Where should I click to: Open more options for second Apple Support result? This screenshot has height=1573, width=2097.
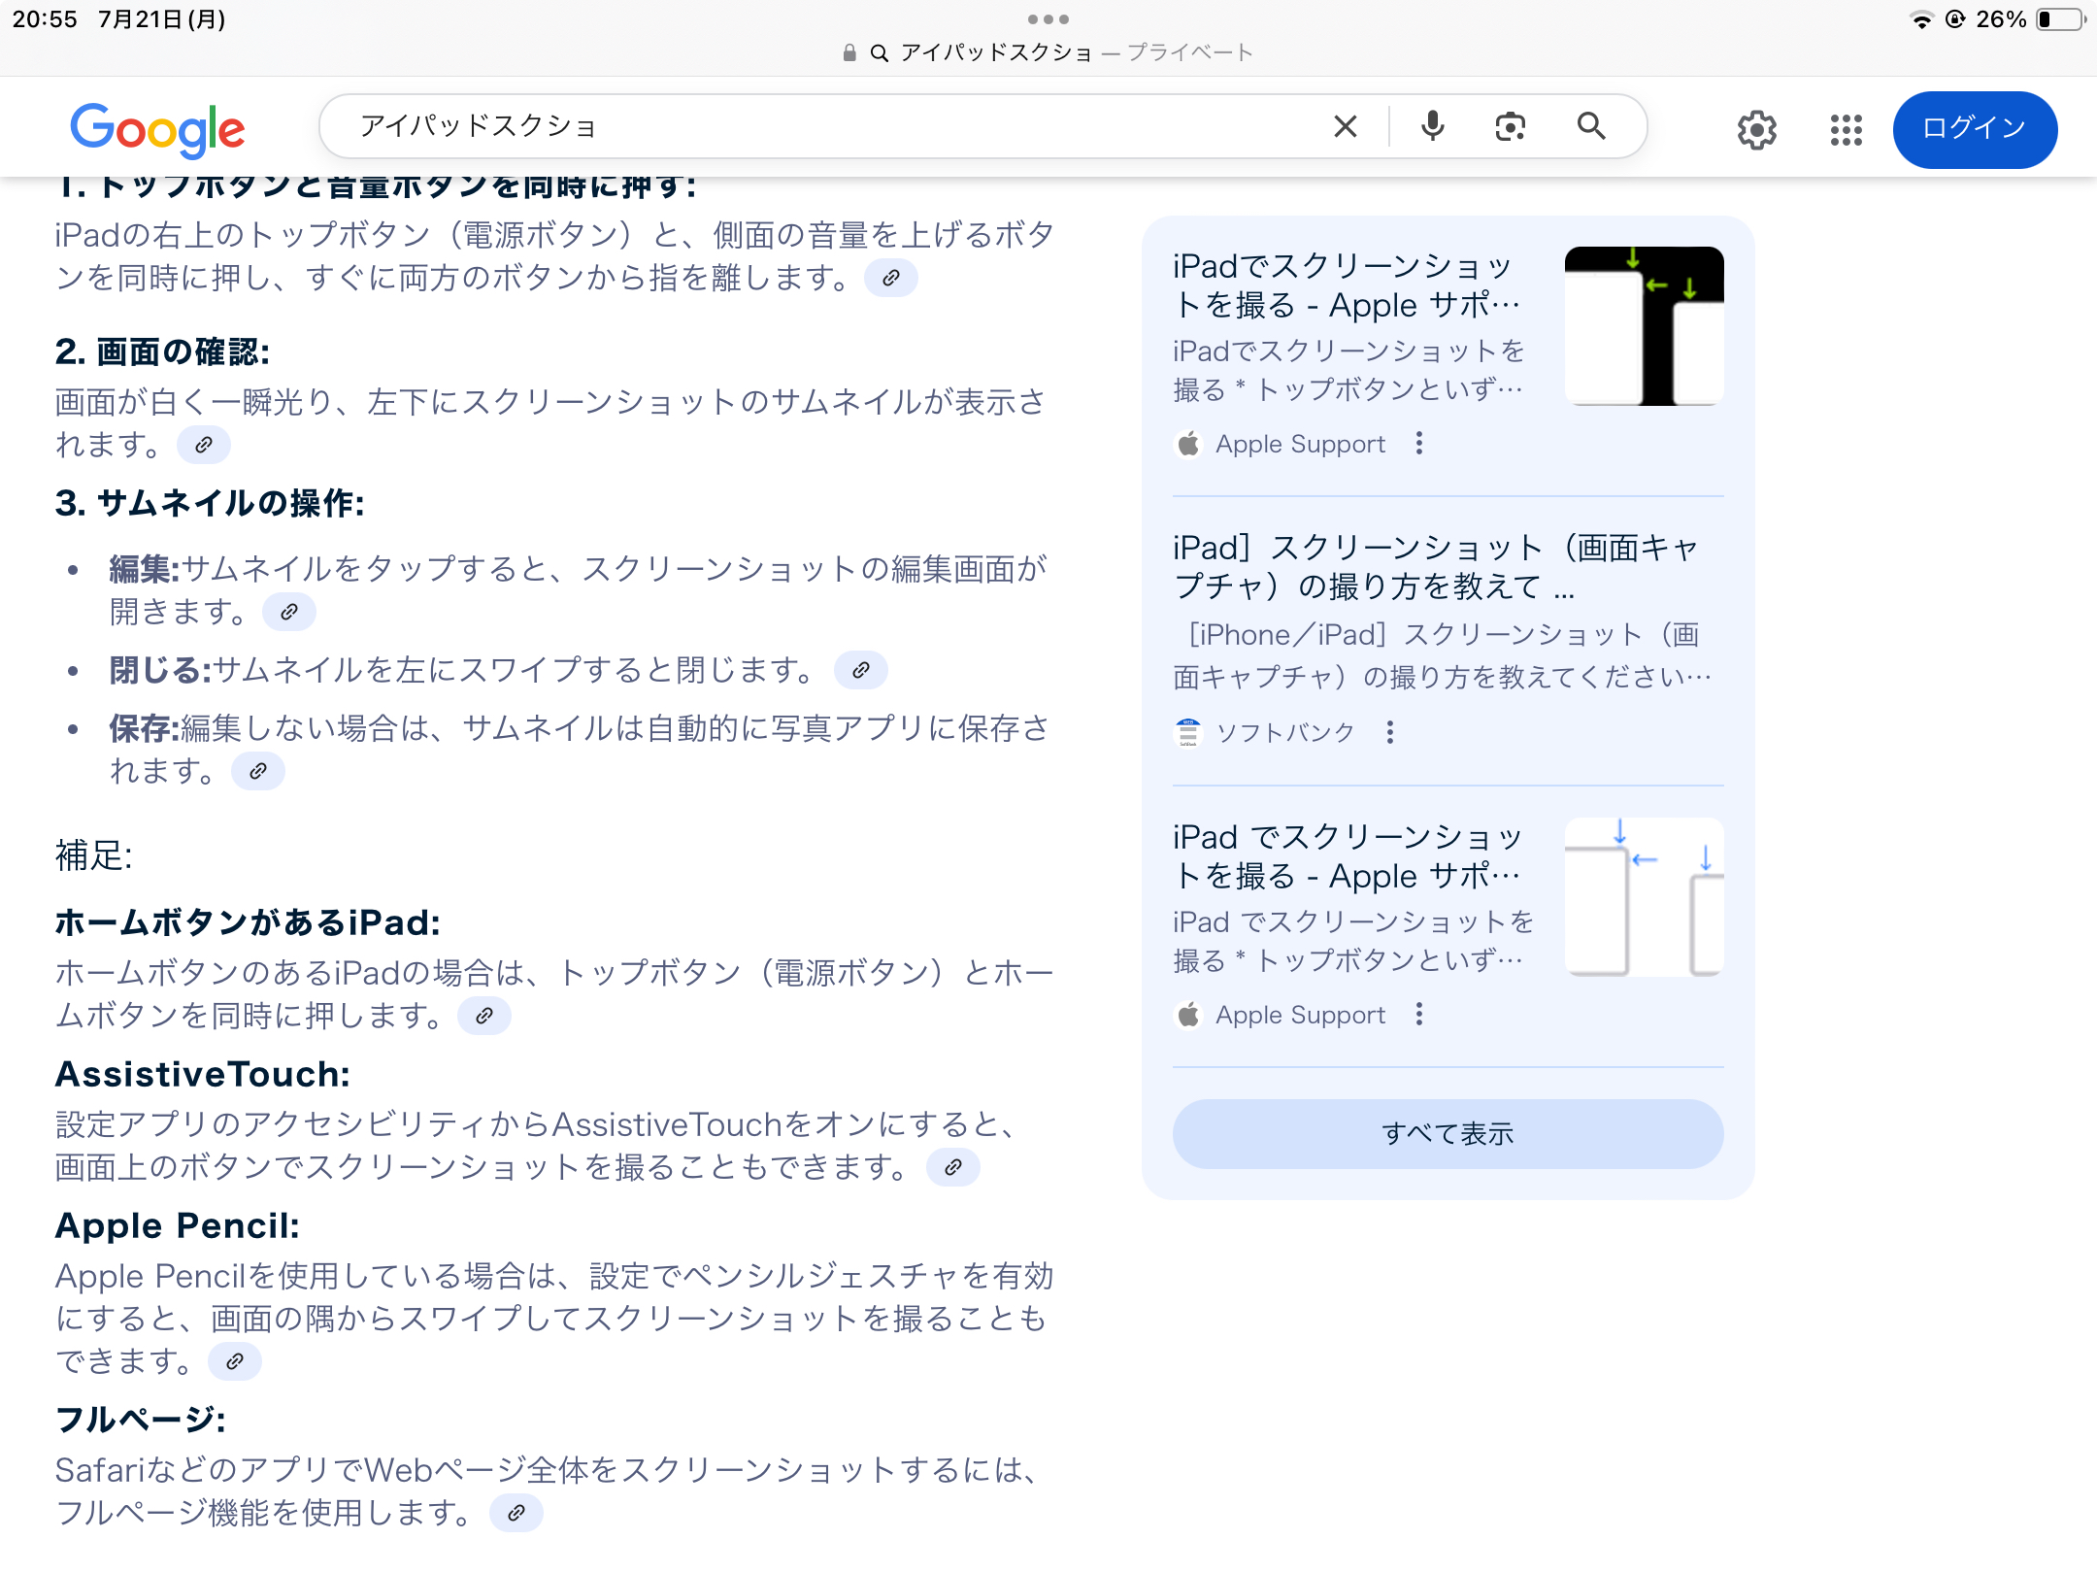tap(1418, 1015)
